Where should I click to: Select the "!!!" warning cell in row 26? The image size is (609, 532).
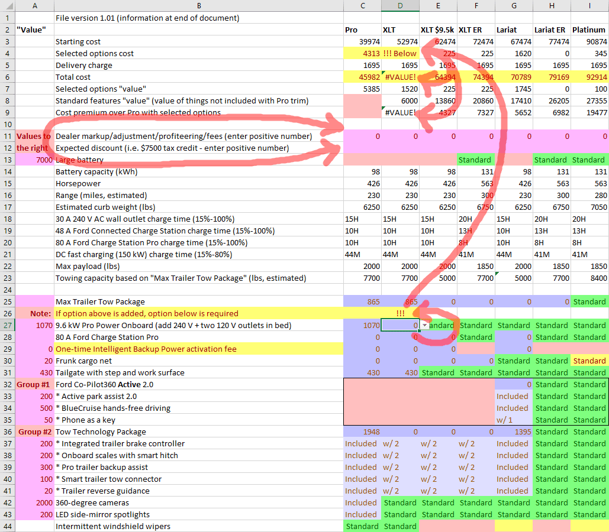pos(400,313)
